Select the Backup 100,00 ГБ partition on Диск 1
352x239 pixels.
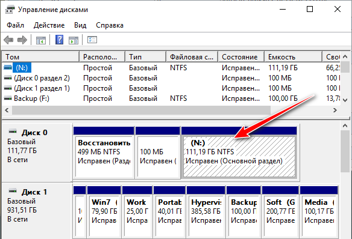(x=244, y=212)
